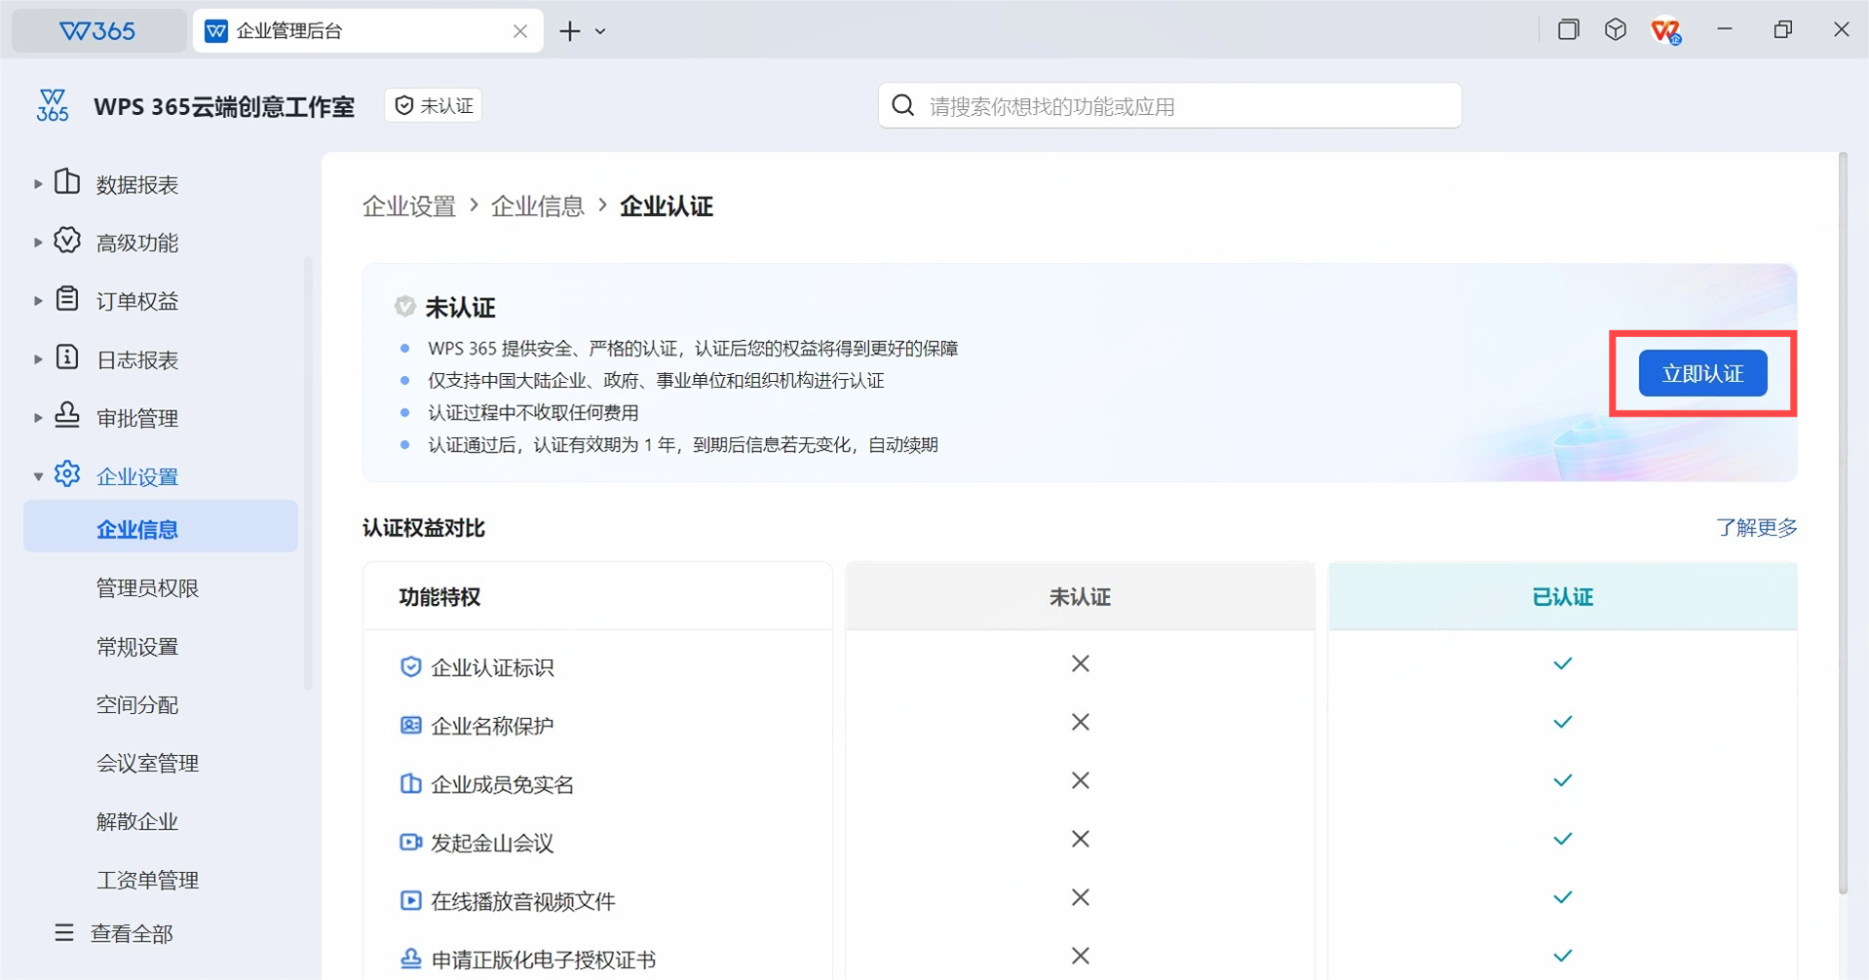
Task: Expand the 日志报表 tree arrow
Action: 38,359
